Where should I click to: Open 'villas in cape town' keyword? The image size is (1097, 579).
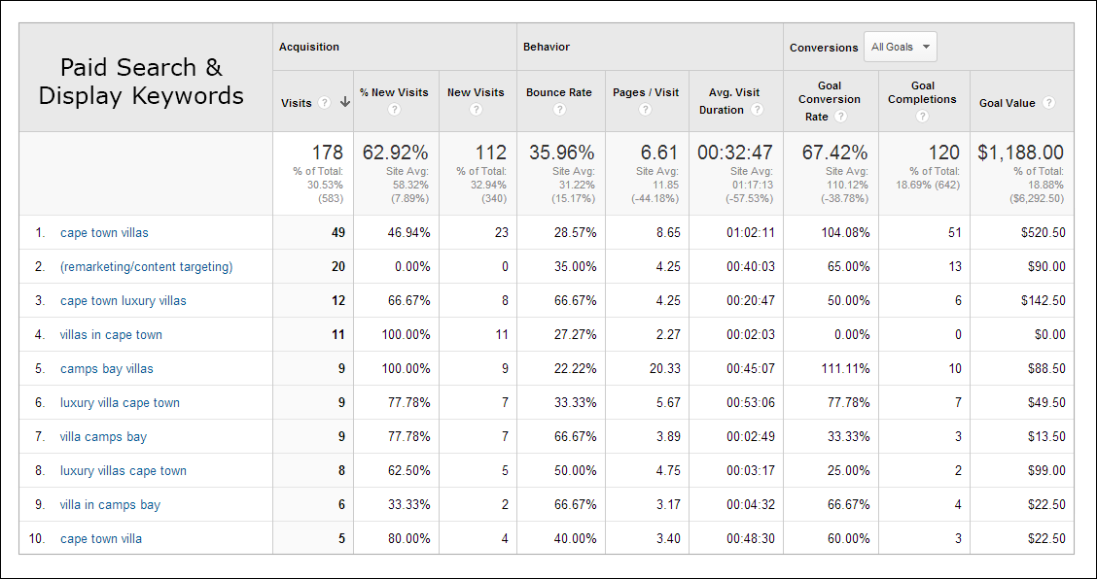click(x=111, y=334)
